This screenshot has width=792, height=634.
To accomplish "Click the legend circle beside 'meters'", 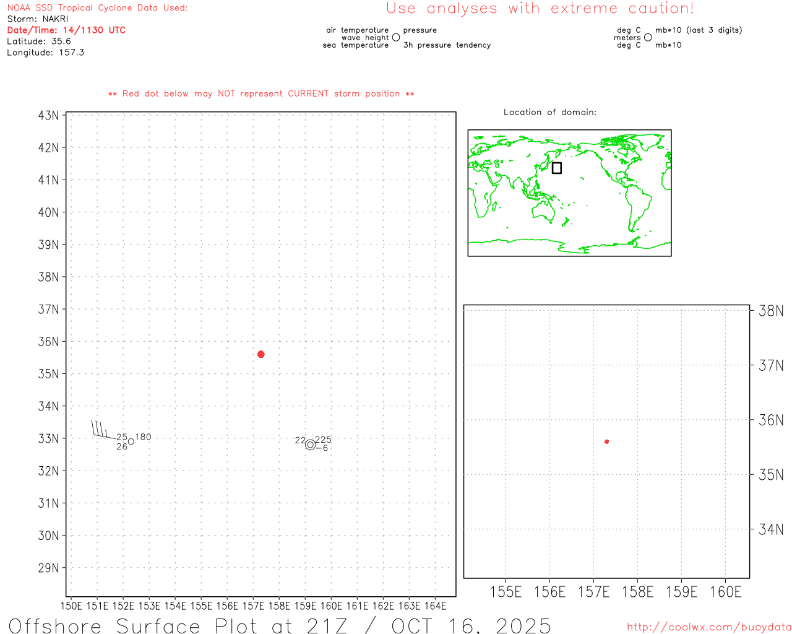I will click(x=648, y=38).
